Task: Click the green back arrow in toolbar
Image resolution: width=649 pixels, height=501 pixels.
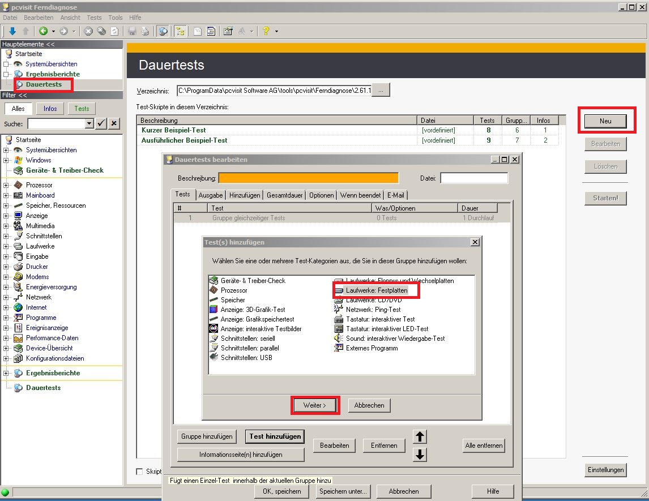Action: click(x=44, y=31)
